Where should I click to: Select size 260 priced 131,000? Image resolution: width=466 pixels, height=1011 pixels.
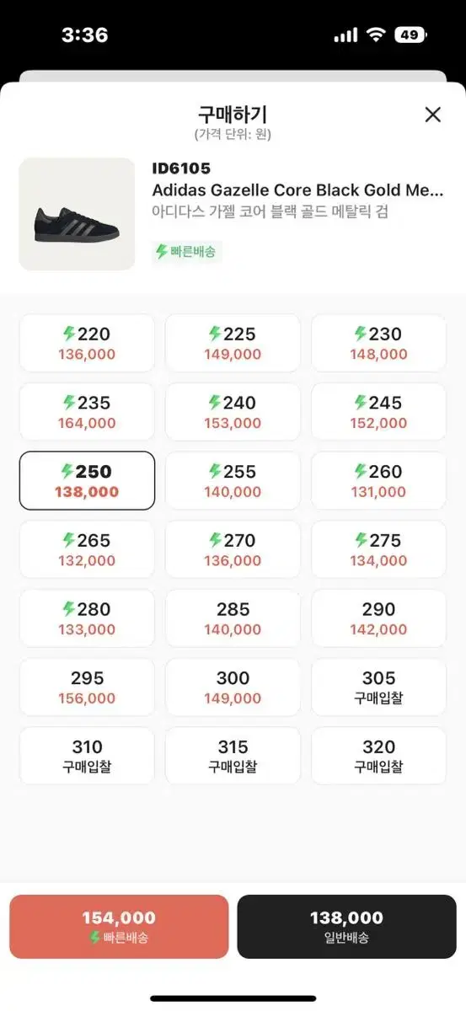(378, 481)
